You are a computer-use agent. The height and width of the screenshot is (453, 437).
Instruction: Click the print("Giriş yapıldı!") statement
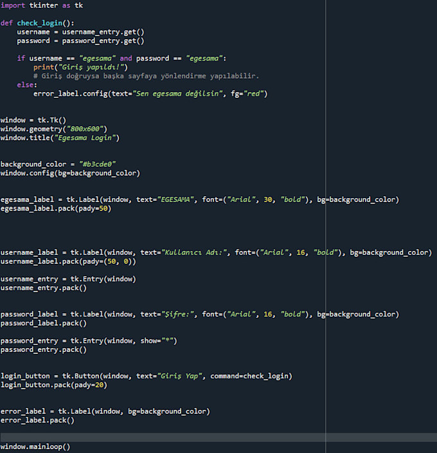80,68
